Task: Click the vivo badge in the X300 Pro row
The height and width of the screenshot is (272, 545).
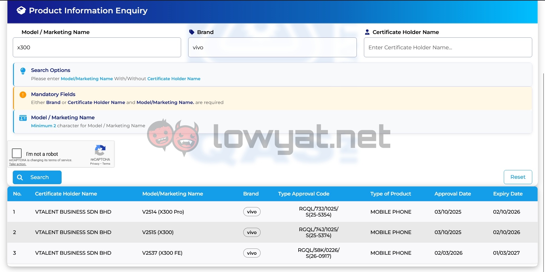Action: (x=252, y=212)
